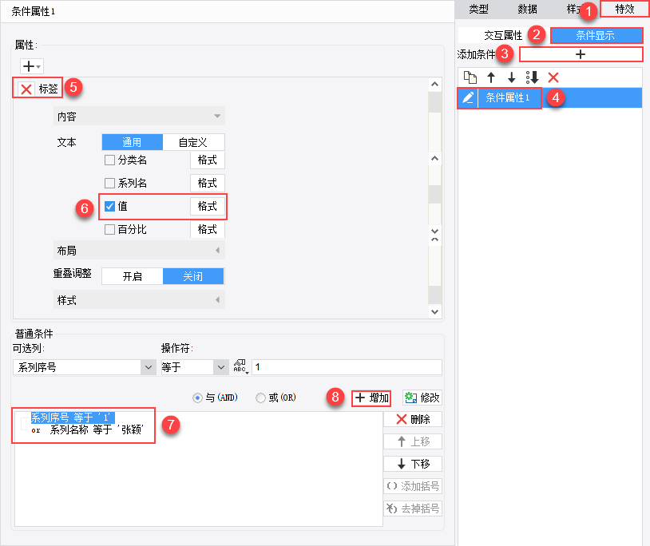Set 重叠调整 to 开启
The height and width of the screenshot is (546, 650).
[133, 276]
